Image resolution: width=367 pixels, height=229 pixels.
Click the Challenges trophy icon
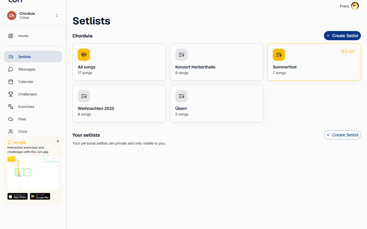pyautogui.click(x=11, y=94)
